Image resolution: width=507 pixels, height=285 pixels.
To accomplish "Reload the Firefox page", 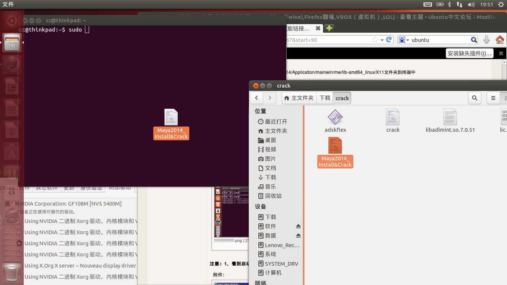I will [x=389, y=40].
